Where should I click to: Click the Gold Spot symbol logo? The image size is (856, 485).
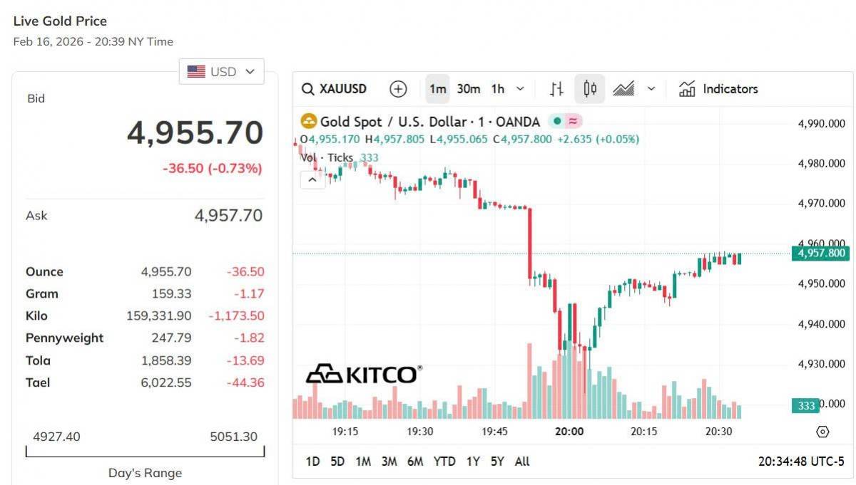[x=308, y=122]
